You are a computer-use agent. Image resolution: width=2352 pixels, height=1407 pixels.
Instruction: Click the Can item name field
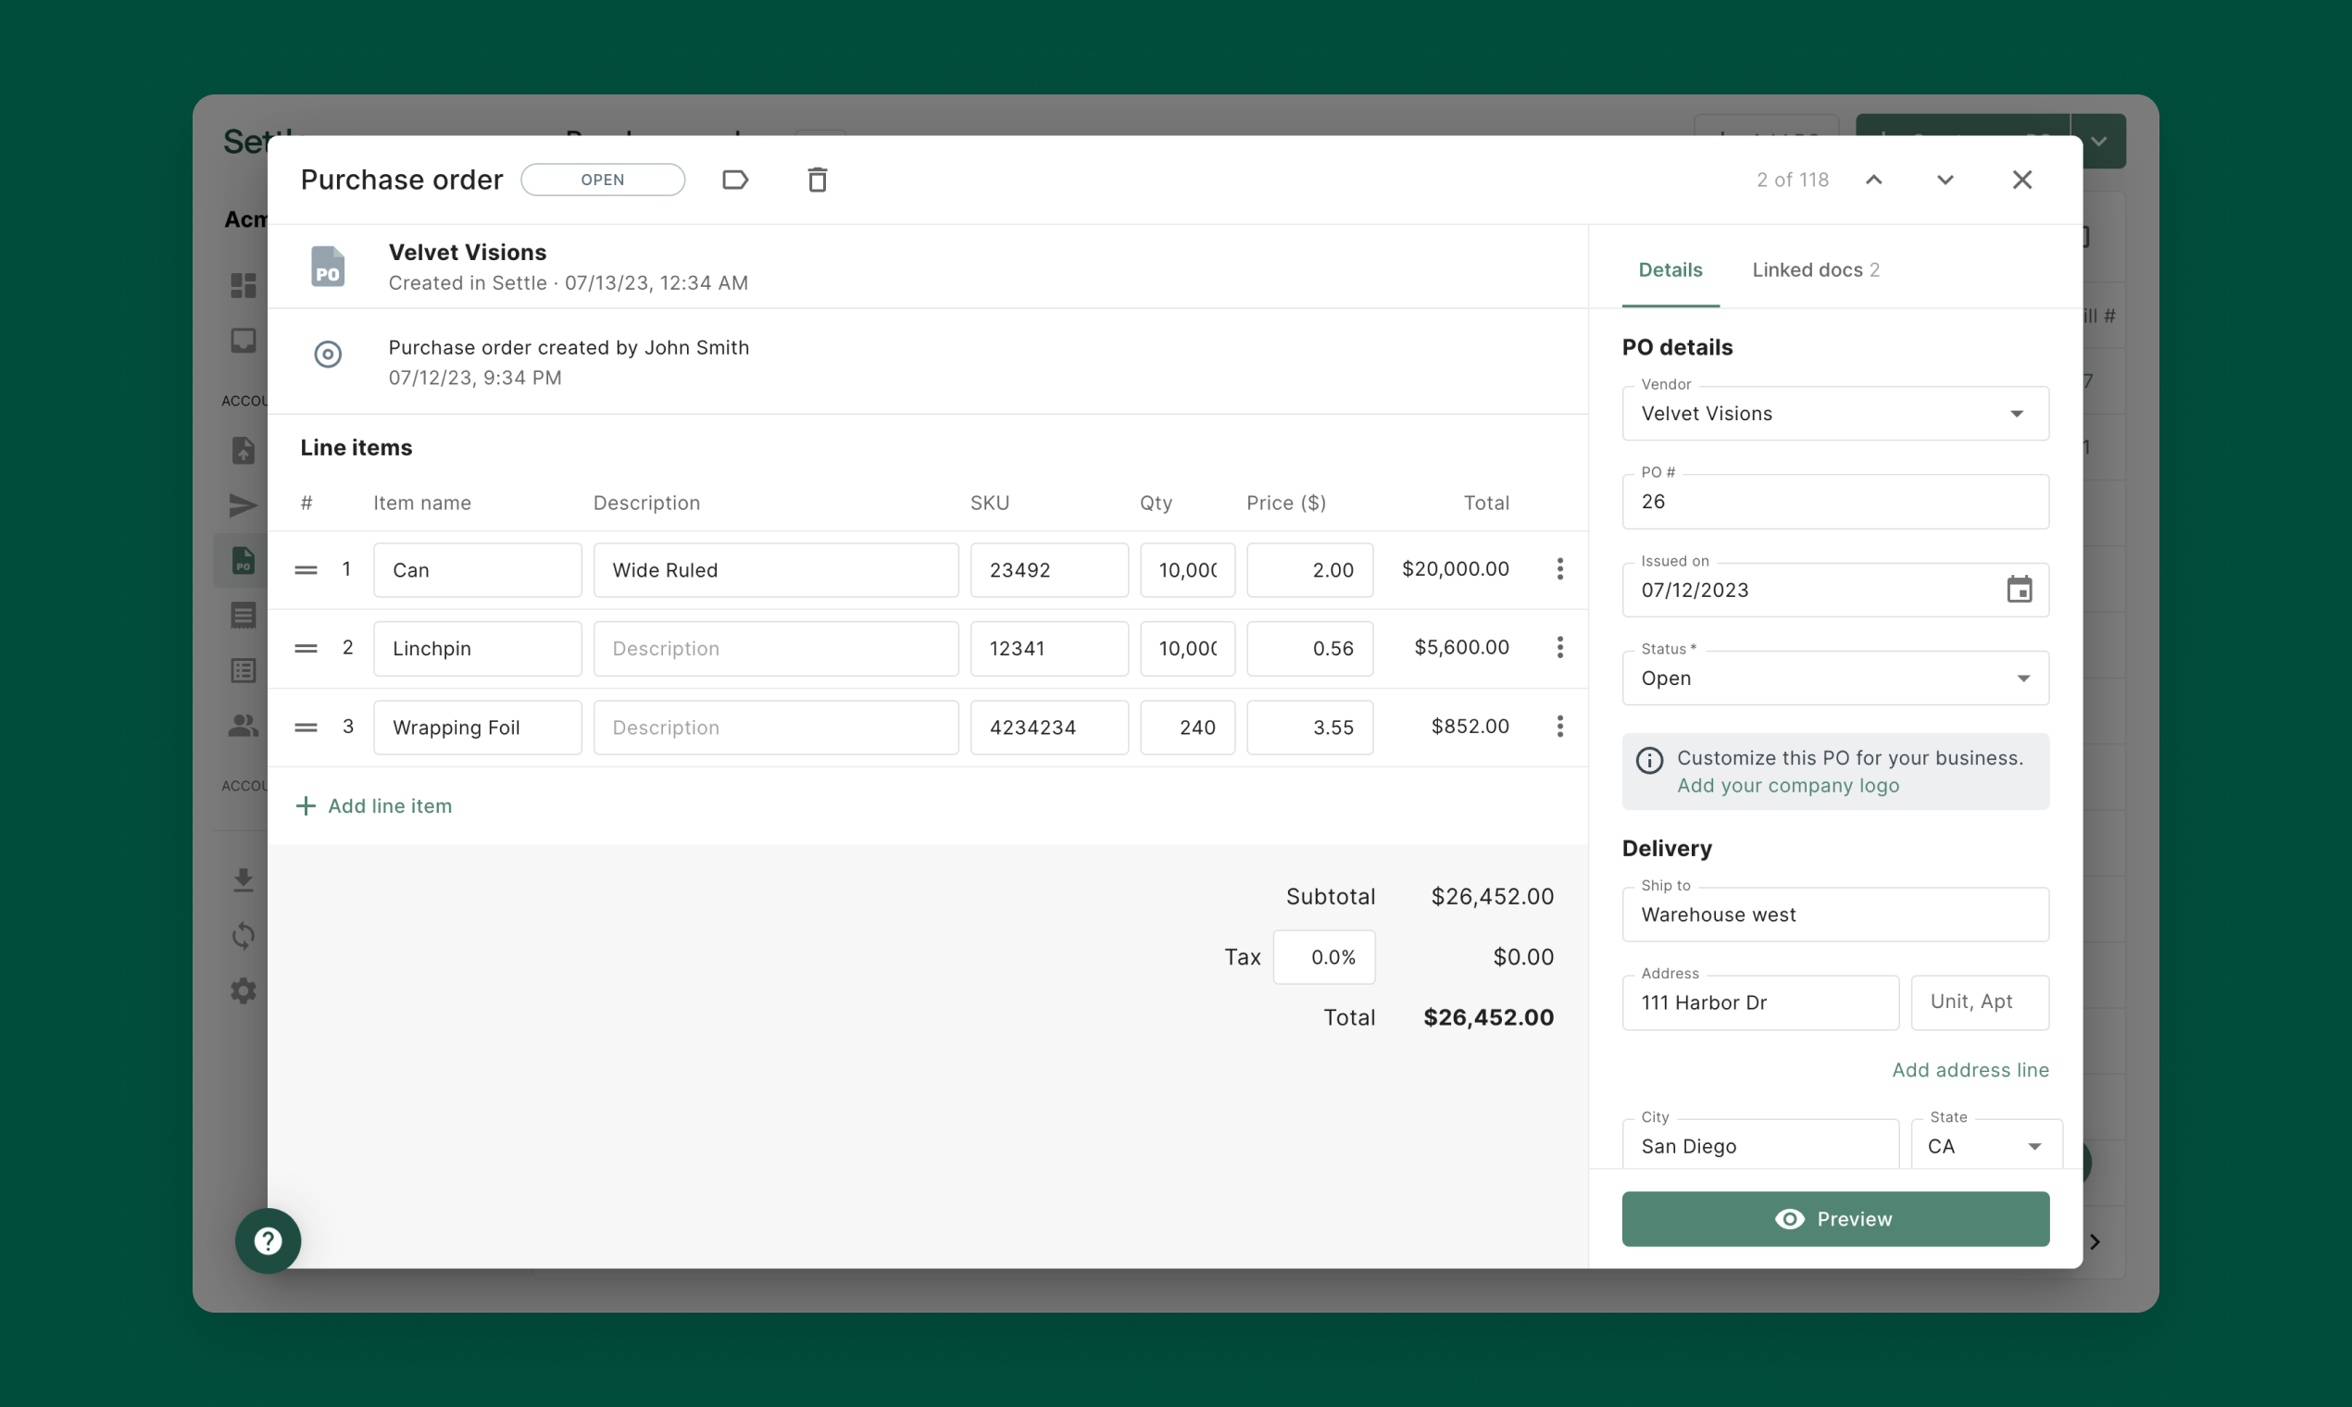coord(477,570)
